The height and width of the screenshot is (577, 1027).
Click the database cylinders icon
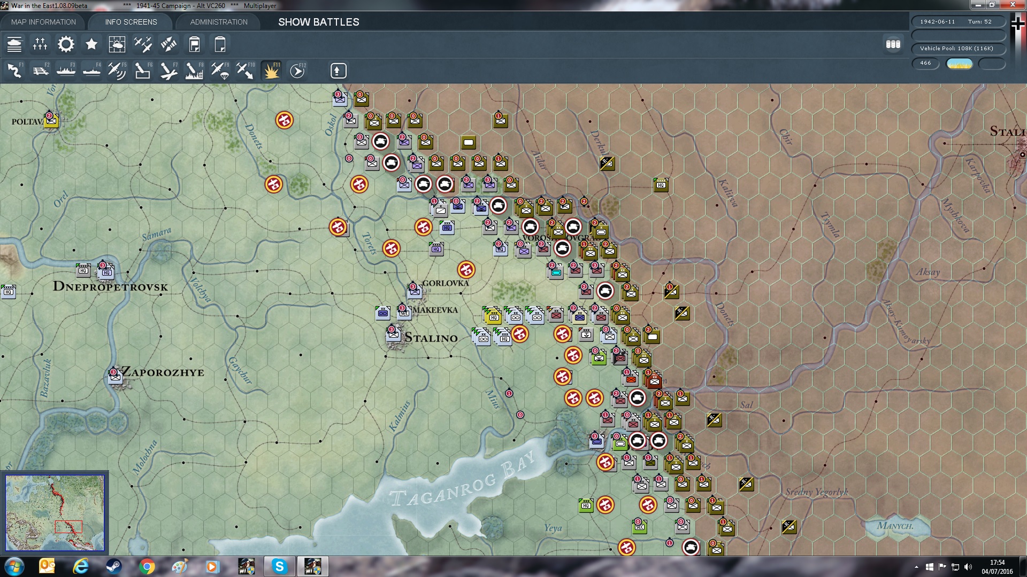(x=893, y=44)
